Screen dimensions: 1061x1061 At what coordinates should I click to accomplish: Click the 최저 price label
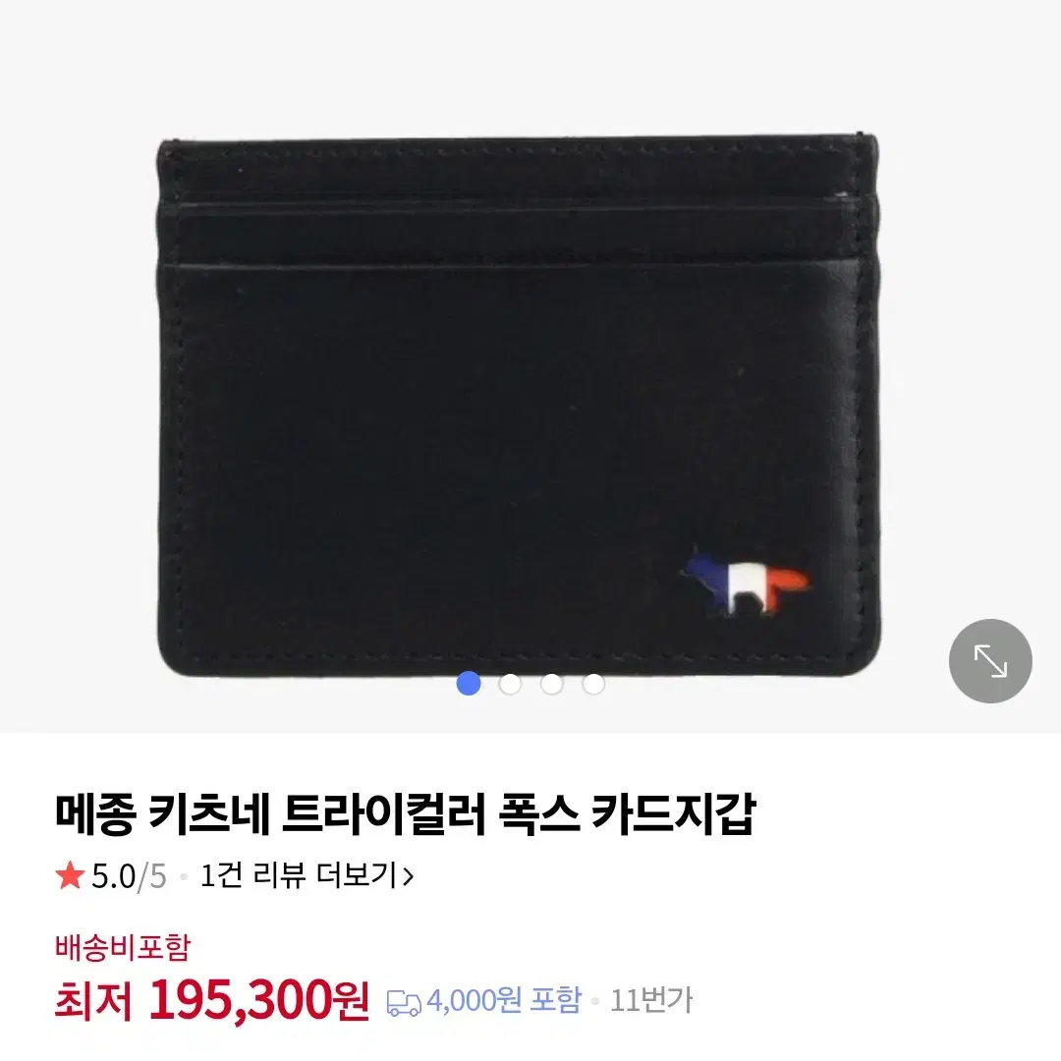coord(93,1002)
